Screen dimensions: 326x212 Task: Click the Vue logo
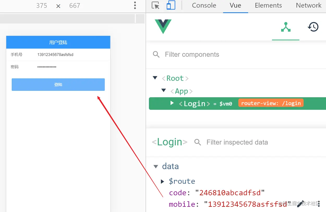coord(163,26)
